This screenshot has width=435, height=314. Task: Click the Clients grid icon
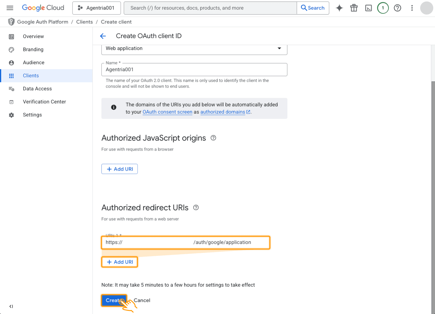point(11,76)
